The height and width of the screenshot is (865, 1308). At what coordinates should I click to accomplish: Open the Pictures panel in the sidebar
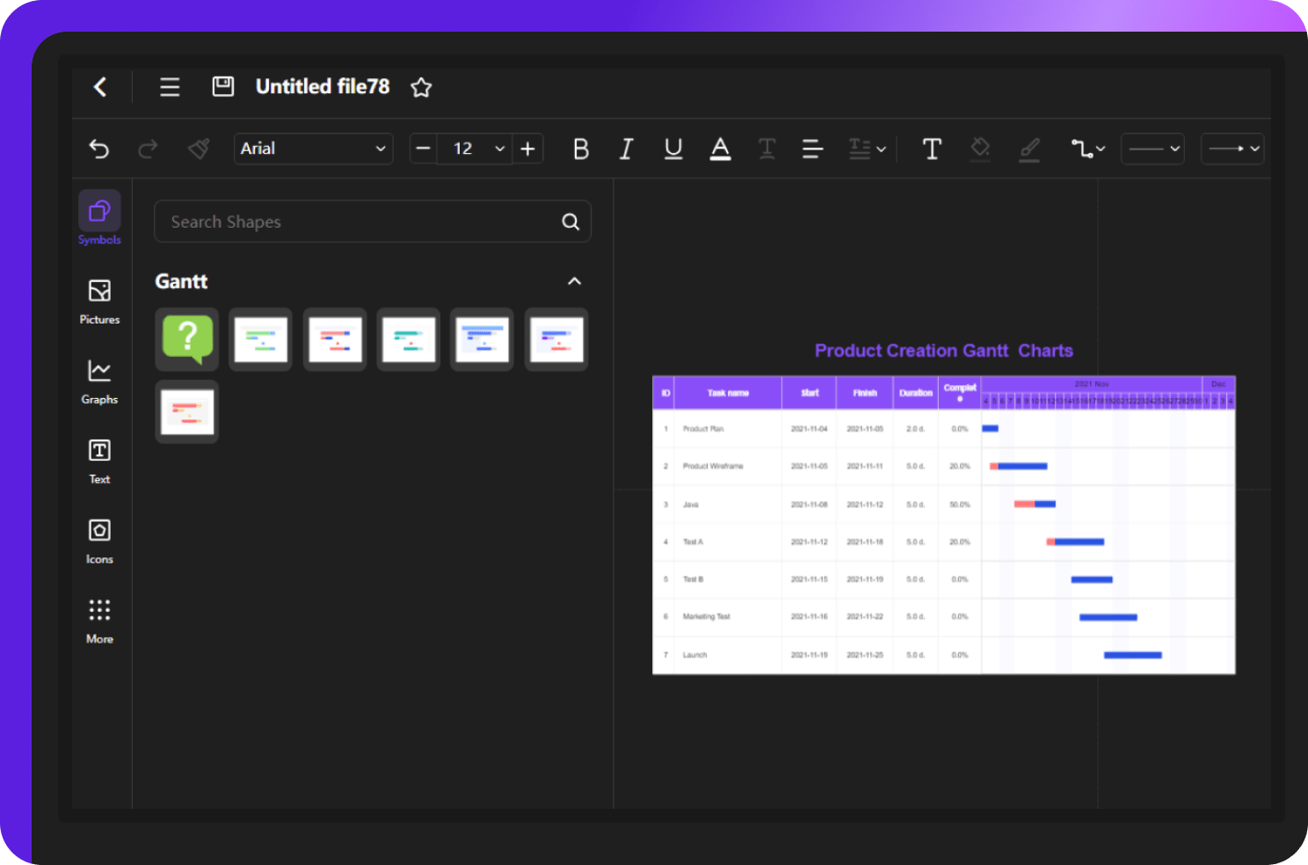point(98,299)
